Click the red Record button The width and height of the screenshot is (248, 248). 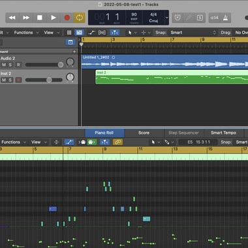click(67, 18)
